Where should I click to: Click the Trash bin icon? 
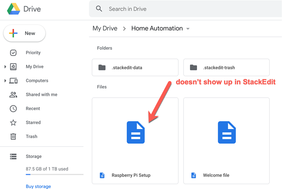click(13, 136)
